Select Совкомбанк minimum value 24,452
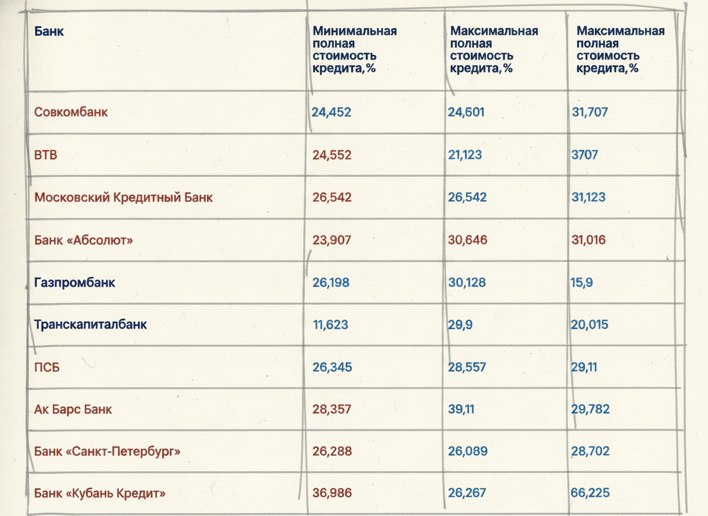The height and width of the screenshot is (516, 708). 331,112
